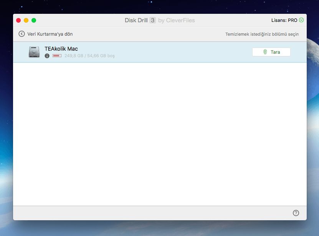Minimize the Disk Drill window with yellow button

click(x=26, y=20)
